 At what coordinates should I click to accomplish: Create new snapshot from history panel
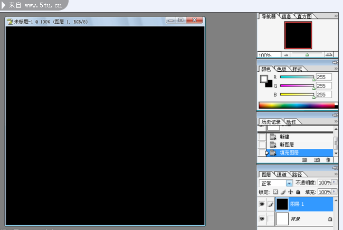[317, 159]
